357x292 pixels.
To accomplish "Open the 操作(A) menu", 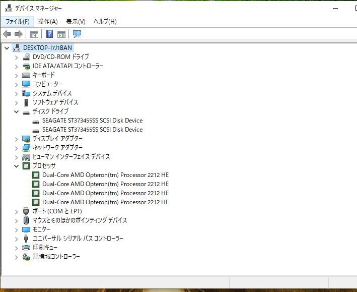I will (48, 22).
